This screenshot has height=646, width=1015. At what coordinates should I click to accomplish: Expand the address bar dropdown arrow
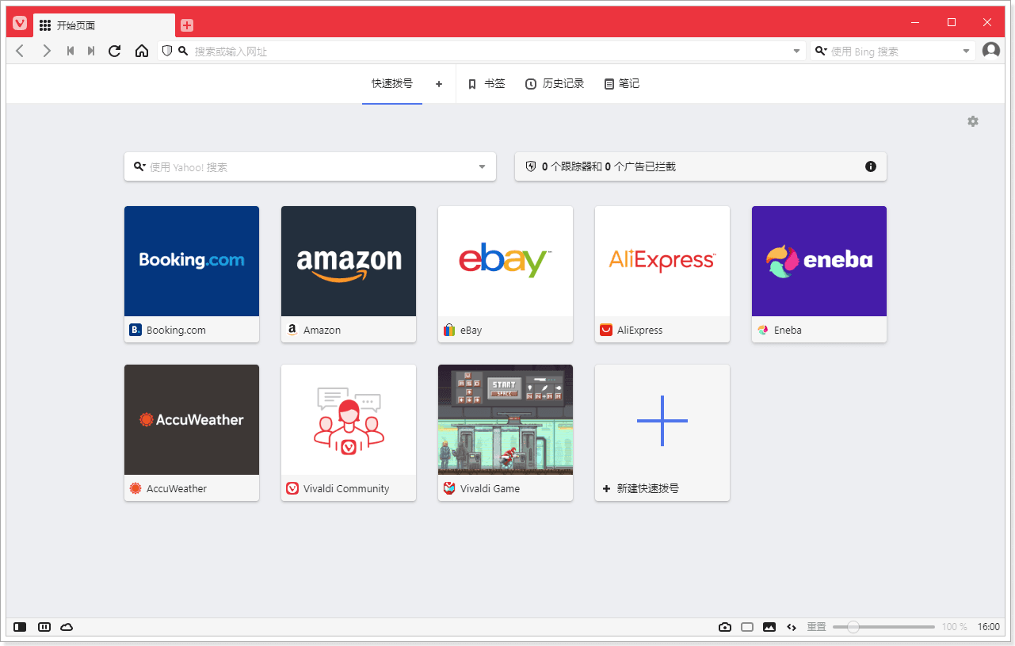coord(797,51)
